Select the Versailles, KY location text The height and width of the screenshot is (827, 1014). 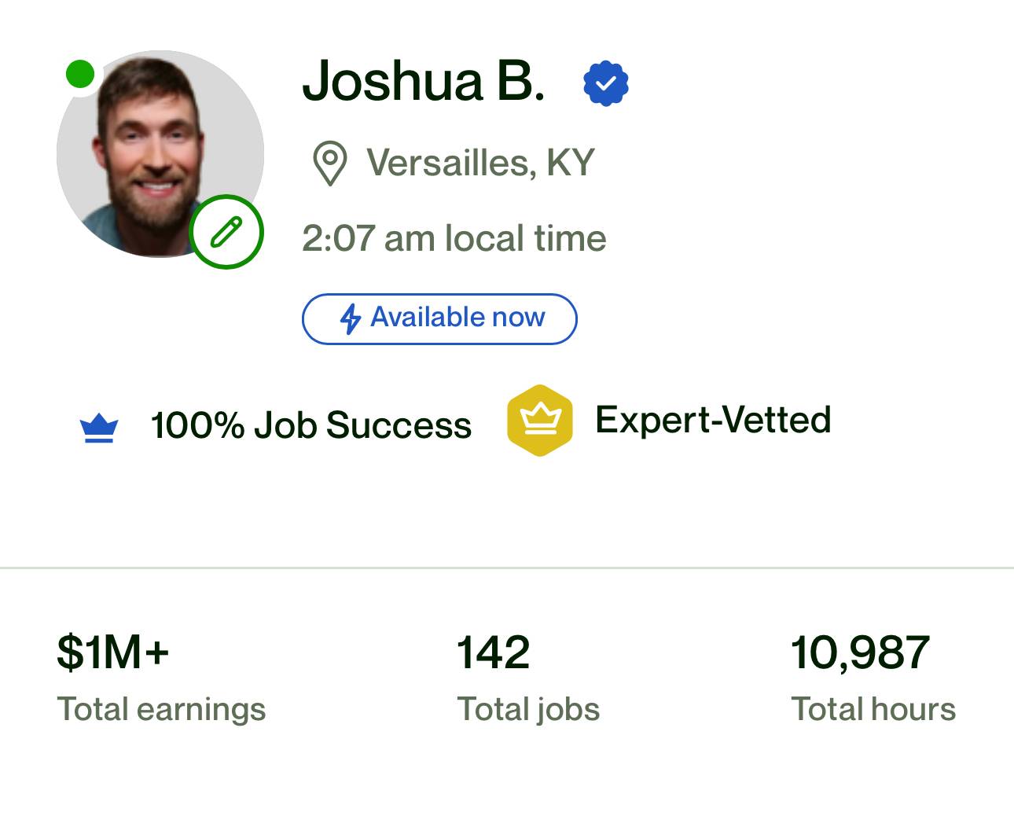[x=480, y=164]
